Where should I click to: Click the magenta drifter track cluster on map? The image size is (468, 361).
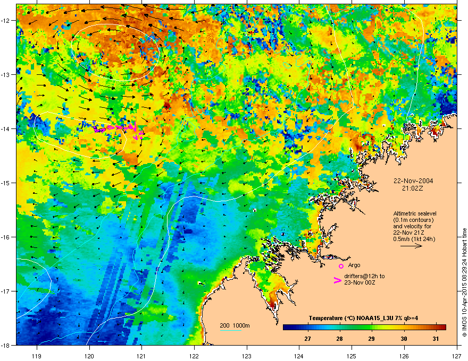point(119,130)
